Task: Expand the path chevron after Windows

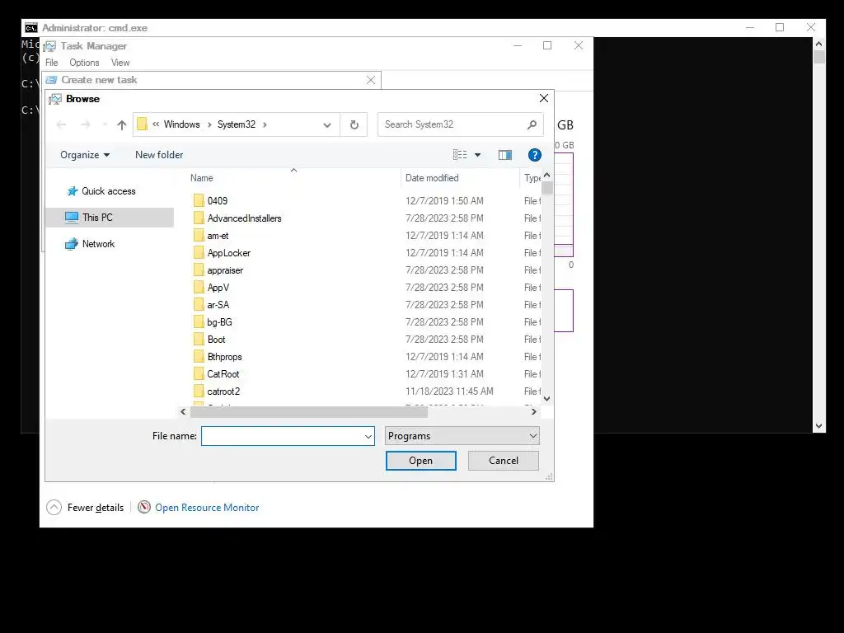Action: [x=209, y=125]
